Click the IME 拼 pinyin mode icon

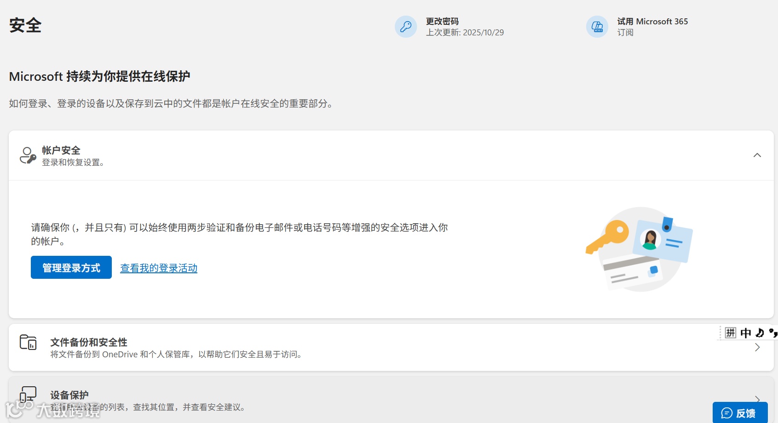pos(731,333)
